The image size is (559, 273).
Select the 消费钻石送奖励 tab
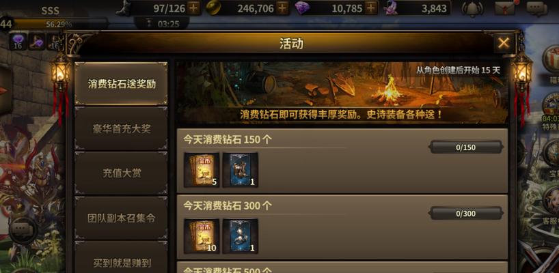[121, 84]
